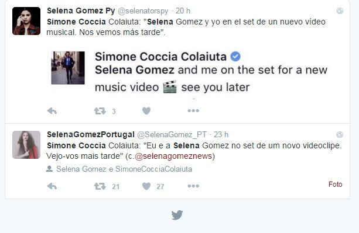This screenshot has height=233, width=359.
Task: Retweet the Selena Gomez Py tweet
Action: pyautogui.click(x=100, y=111)
